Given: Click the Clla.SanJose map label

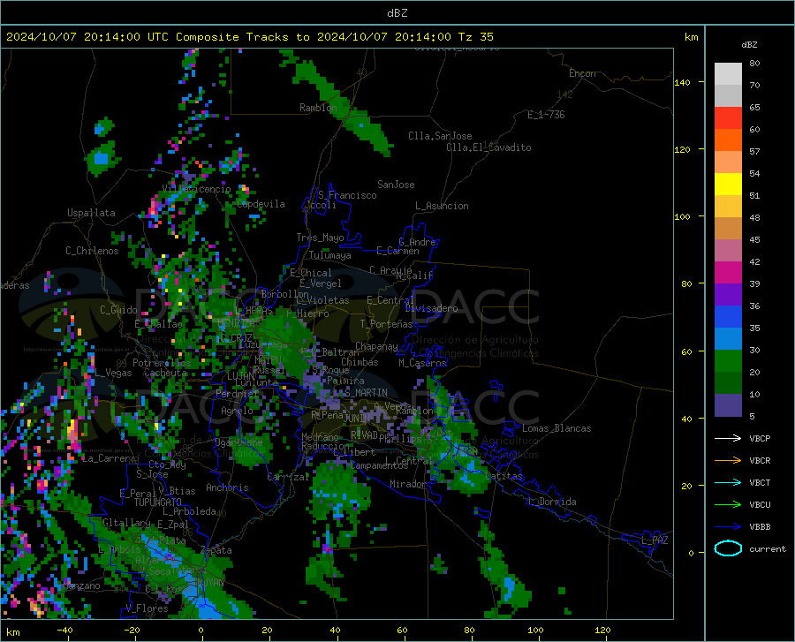Looking at the screenshot, I should pos(440,136).
